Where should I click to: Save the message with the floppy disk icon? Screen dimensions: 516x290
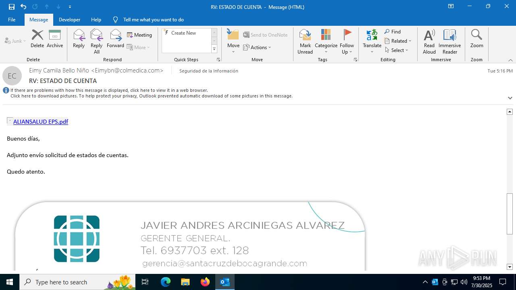(12, 7)
